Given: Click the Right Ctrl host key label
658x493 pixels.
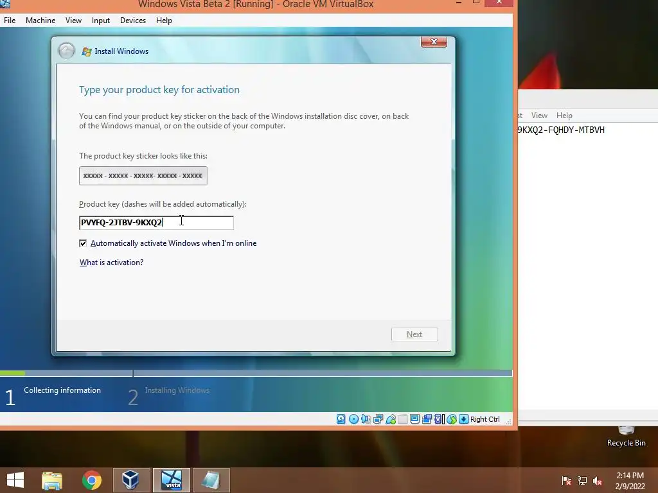Looking at the screenshot, I should (x=485, y=419).
